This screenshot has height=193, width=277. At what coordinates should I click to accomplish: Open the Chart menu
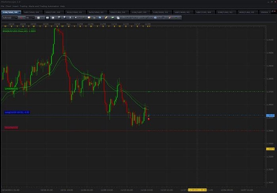[8, 6]
